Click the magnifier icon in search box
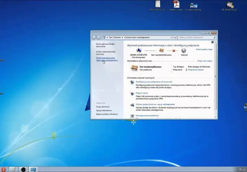247x172 pixels. pos(214,37)
